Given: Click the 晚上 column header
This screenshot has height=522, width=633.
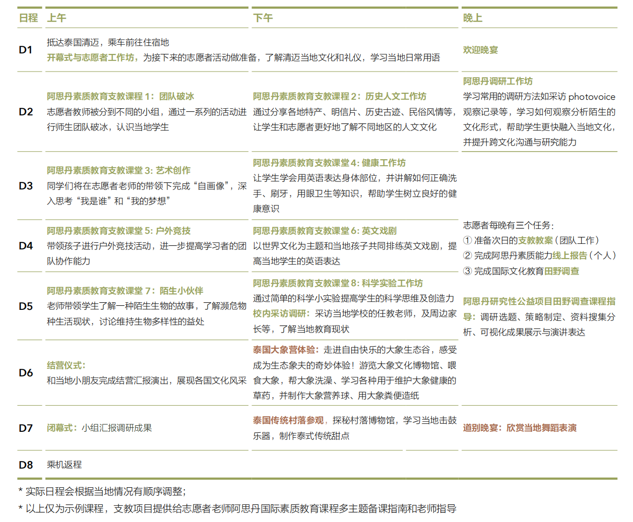Looking at the screenshot, I should [x=473, y=18].
